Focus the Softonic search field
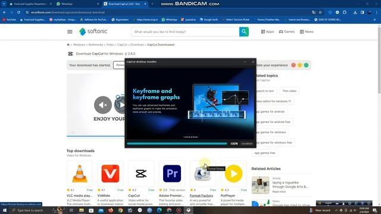This screenshot has width=381, height=214. point(185,32)
